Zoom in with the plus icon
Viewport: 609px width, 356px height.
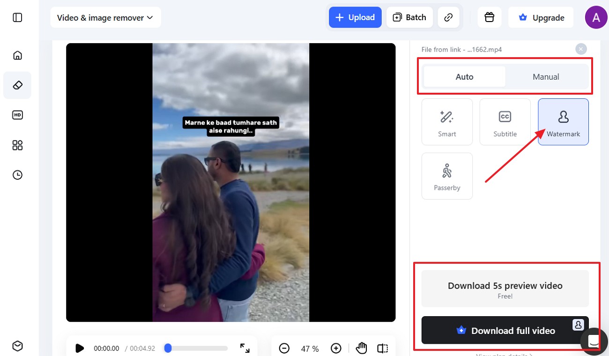point(336,348)
